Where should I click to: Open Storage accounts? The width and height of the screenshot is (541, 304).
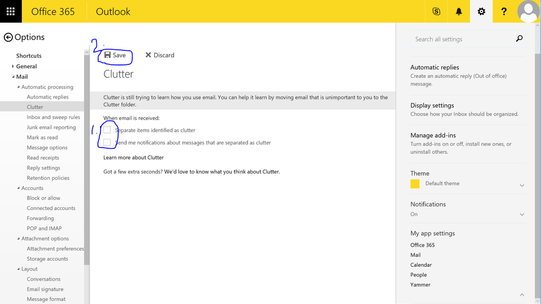pyautogui.click(x=47, y=259)
